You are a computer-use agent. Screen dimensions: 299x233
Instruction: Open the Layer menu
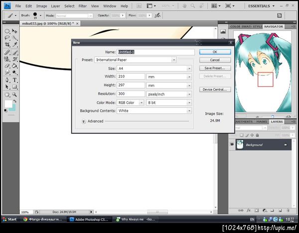(x=55, y=6)
